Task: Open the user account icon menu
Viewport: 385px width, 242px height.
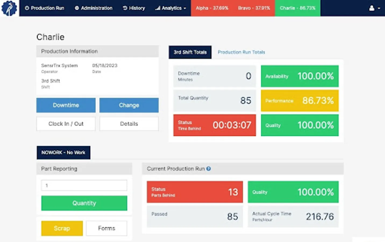Action: point(372,8)
